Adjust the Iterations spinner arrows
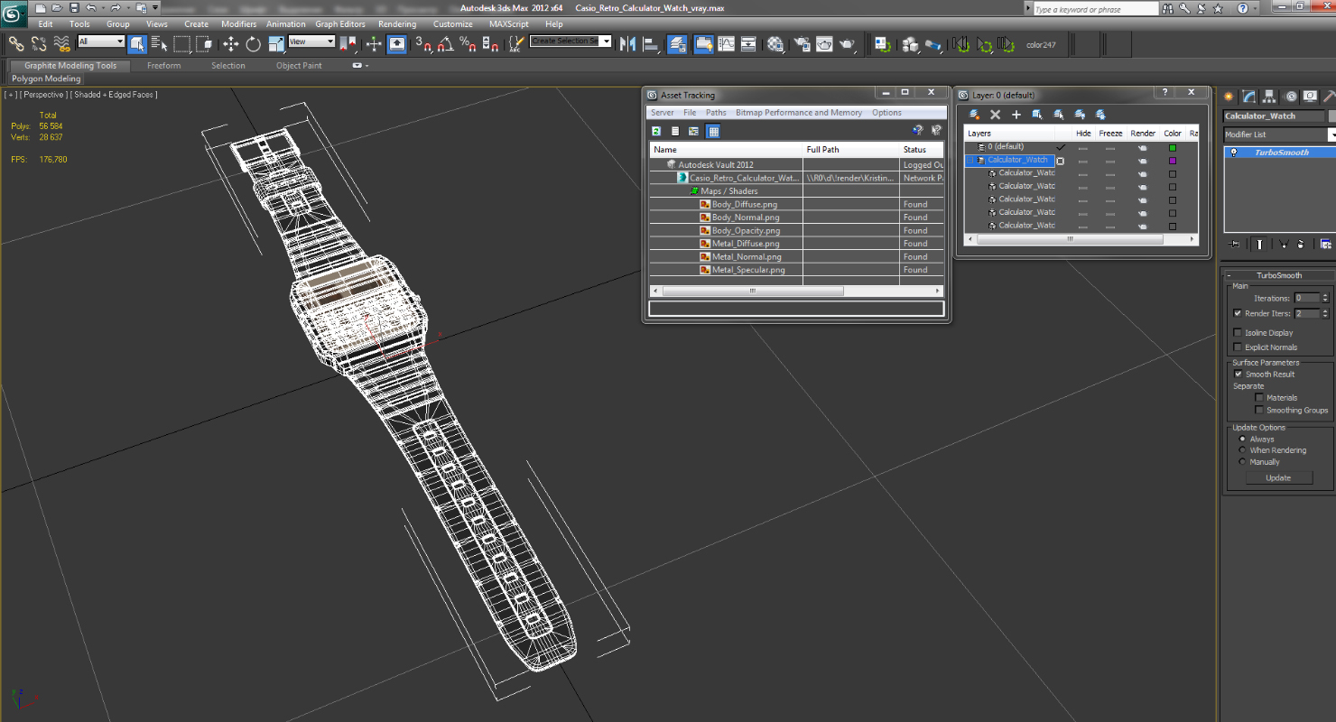Screen dimensions: 1336x722 [x=1325, y=298]
